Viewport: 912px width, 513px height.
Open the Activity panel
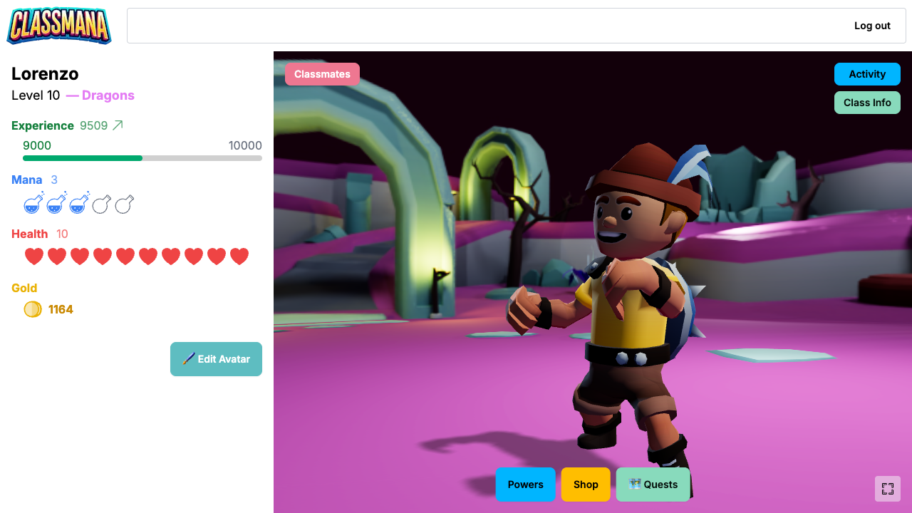click(x=867, y=74)
